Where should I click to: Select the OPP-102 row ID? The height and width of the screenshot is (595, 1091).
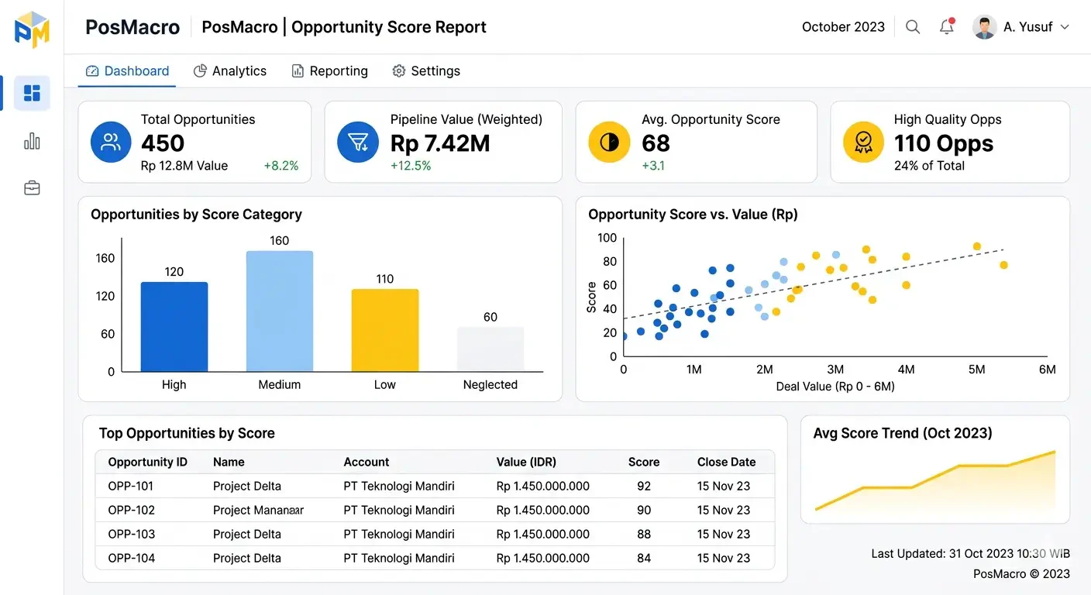(132, 511)
